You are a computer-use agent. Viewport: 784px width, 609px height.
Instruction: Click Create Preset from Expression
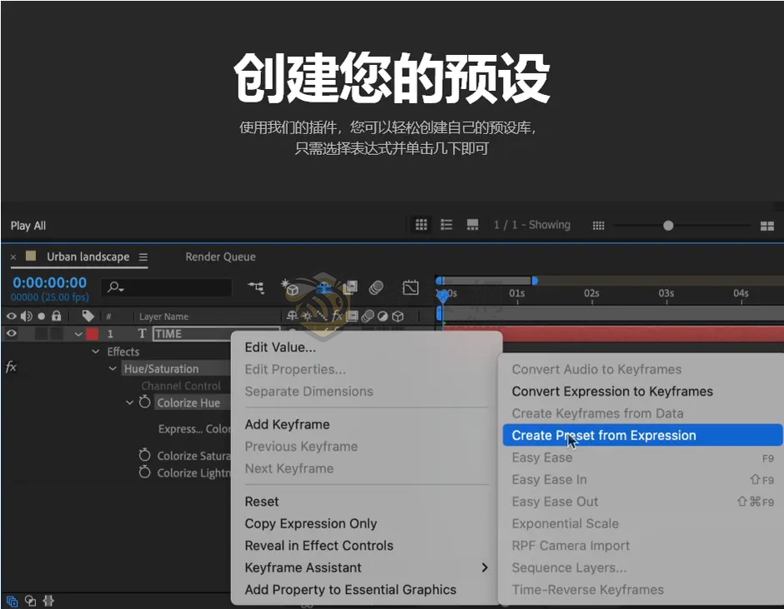[642, 435]
